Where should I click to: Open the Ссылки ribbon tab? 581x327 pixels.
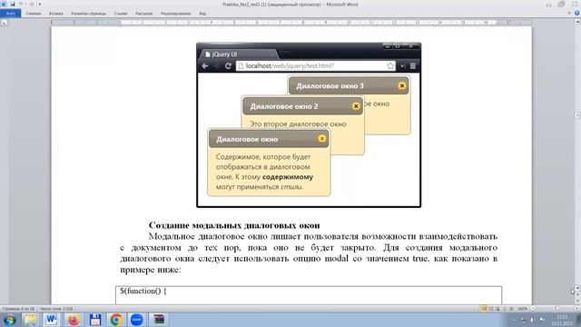click(x=121, y=14)
